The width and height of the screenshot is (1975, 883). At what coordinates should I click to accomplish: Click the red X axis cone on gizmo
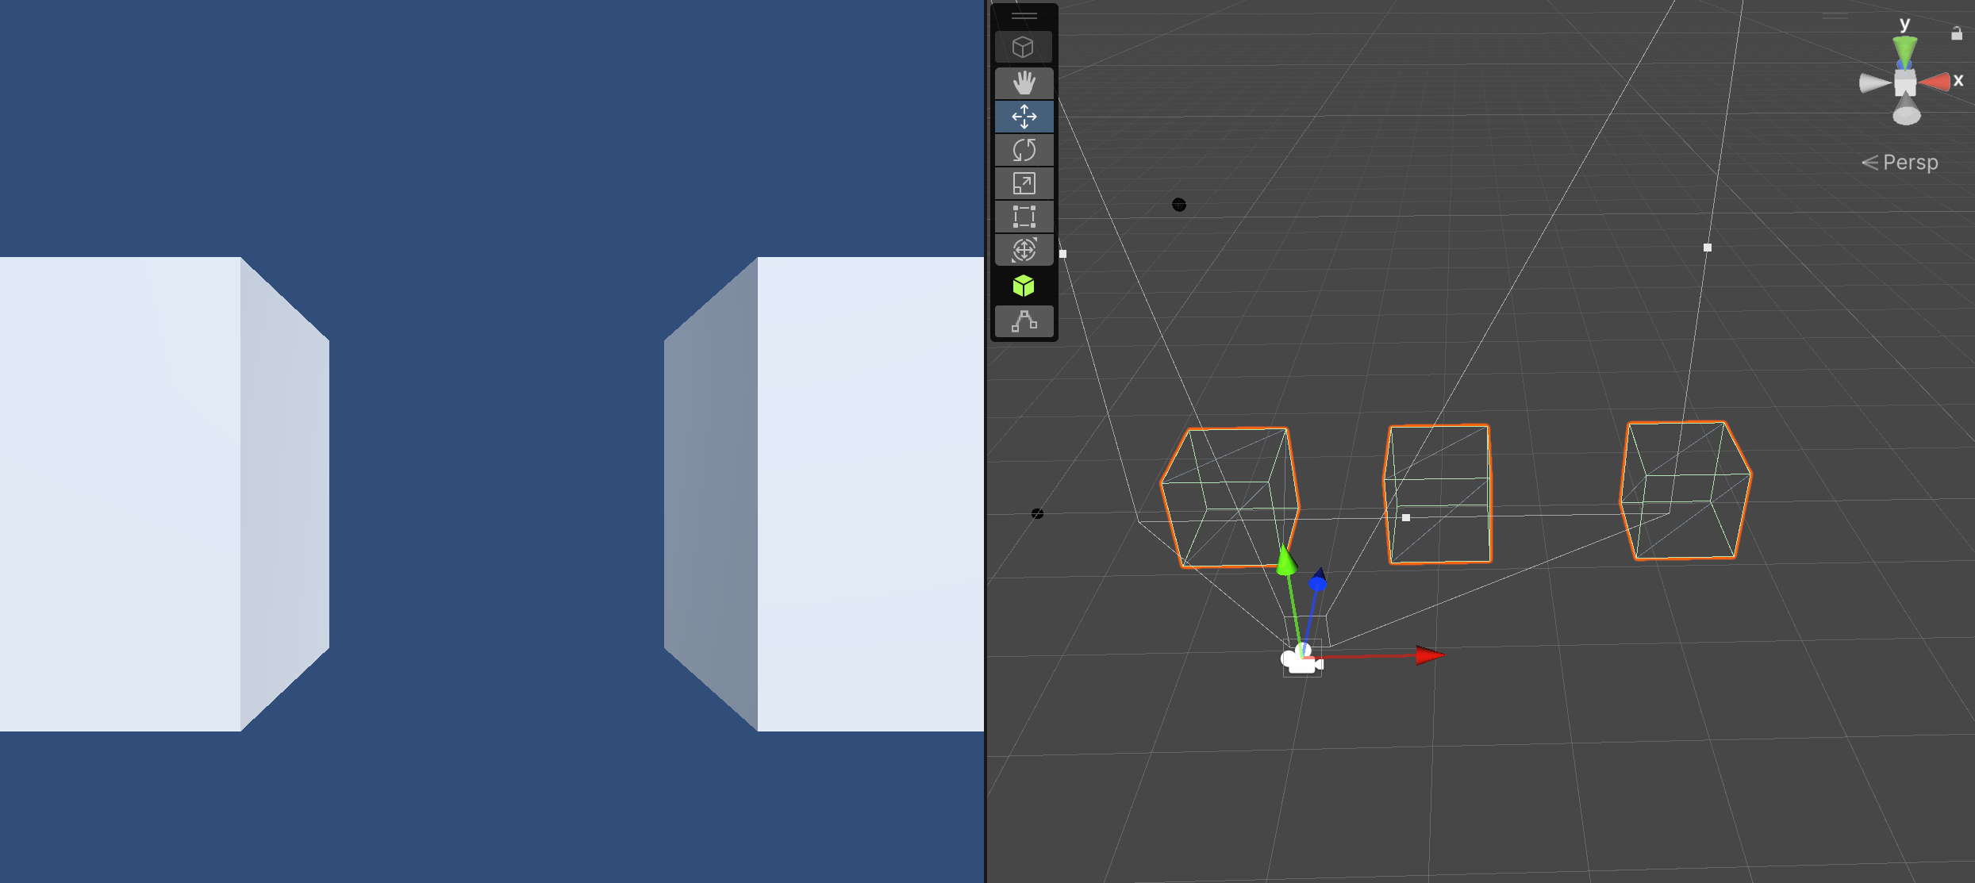[1937, 82]
